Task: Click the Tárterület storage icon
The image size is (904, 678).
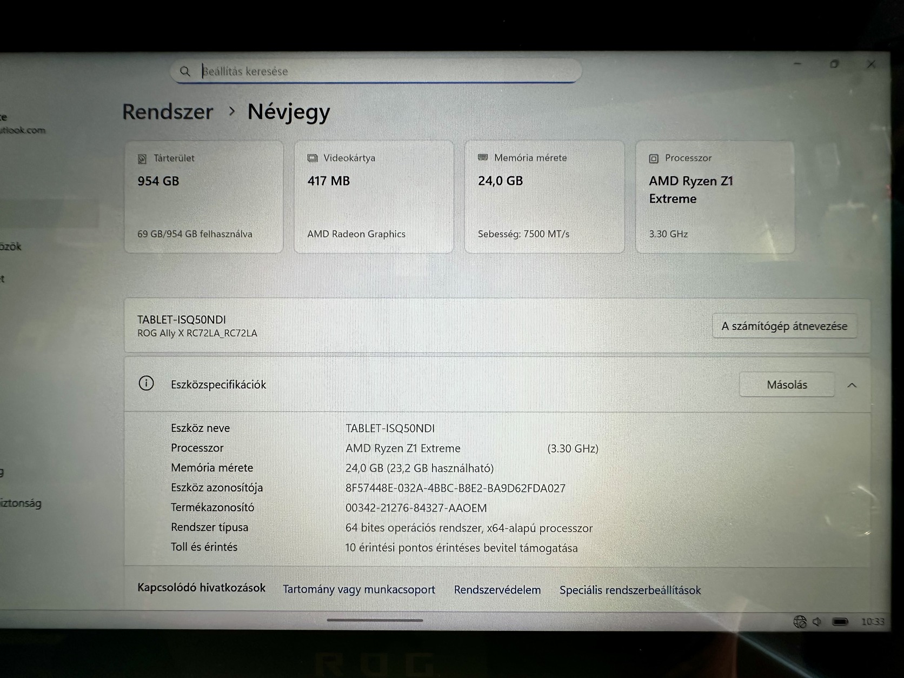Action: click(x=142, y=158)
